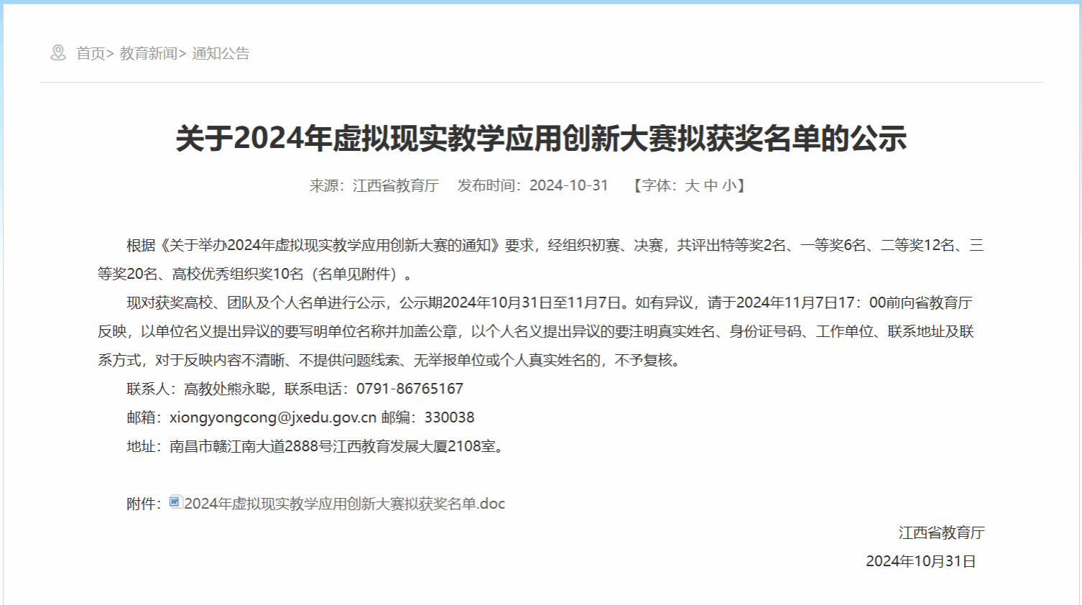
Task: Choose the 小 font size option
Action: [729, 185]
